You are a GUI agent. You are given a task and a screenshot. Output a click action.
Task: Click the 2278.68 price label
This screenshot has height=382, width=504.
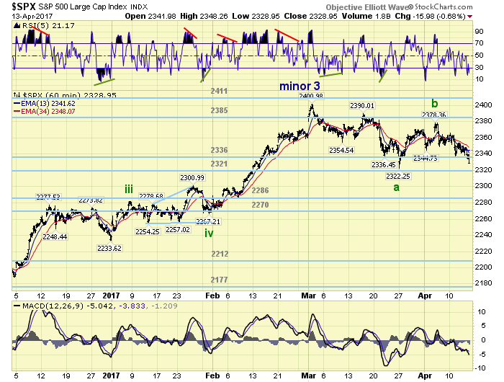tap(151, 195)
